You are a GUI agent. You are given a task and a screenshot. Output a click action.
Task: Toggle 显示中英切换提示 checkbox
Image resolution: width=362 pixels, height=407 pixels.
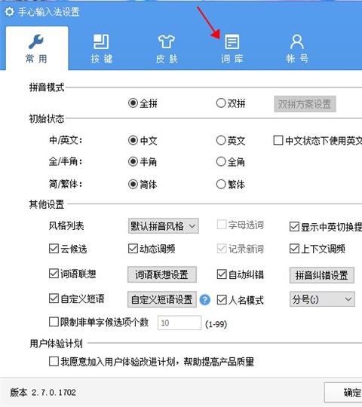pos(294,227)
